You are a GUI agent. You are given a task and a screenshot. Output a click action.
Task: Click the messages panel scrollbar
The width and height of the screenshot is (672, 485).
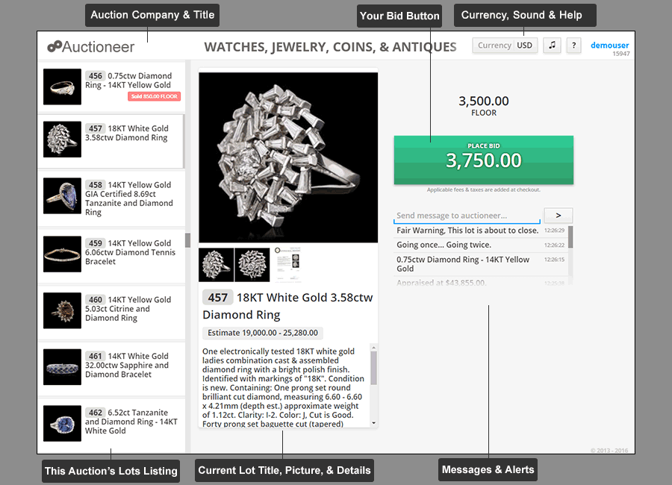point(570,237)
